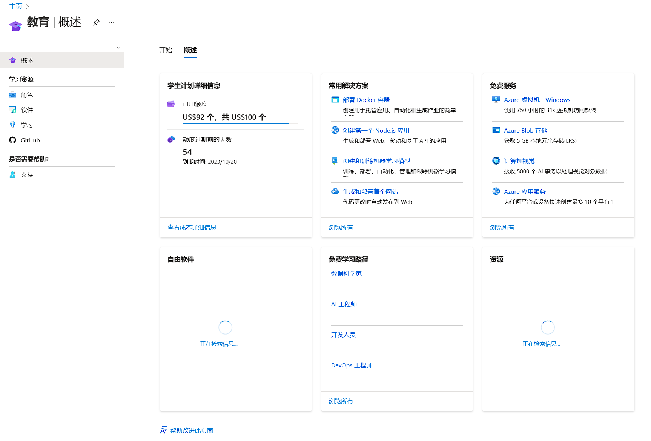The image size is (651, 441).
Task: Click the 学生计划详细信息 card title
Action: pos(194,86)
